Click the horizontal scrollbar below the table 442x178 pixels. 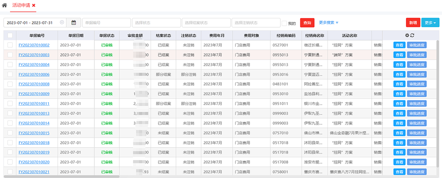[x=60, y=176]
